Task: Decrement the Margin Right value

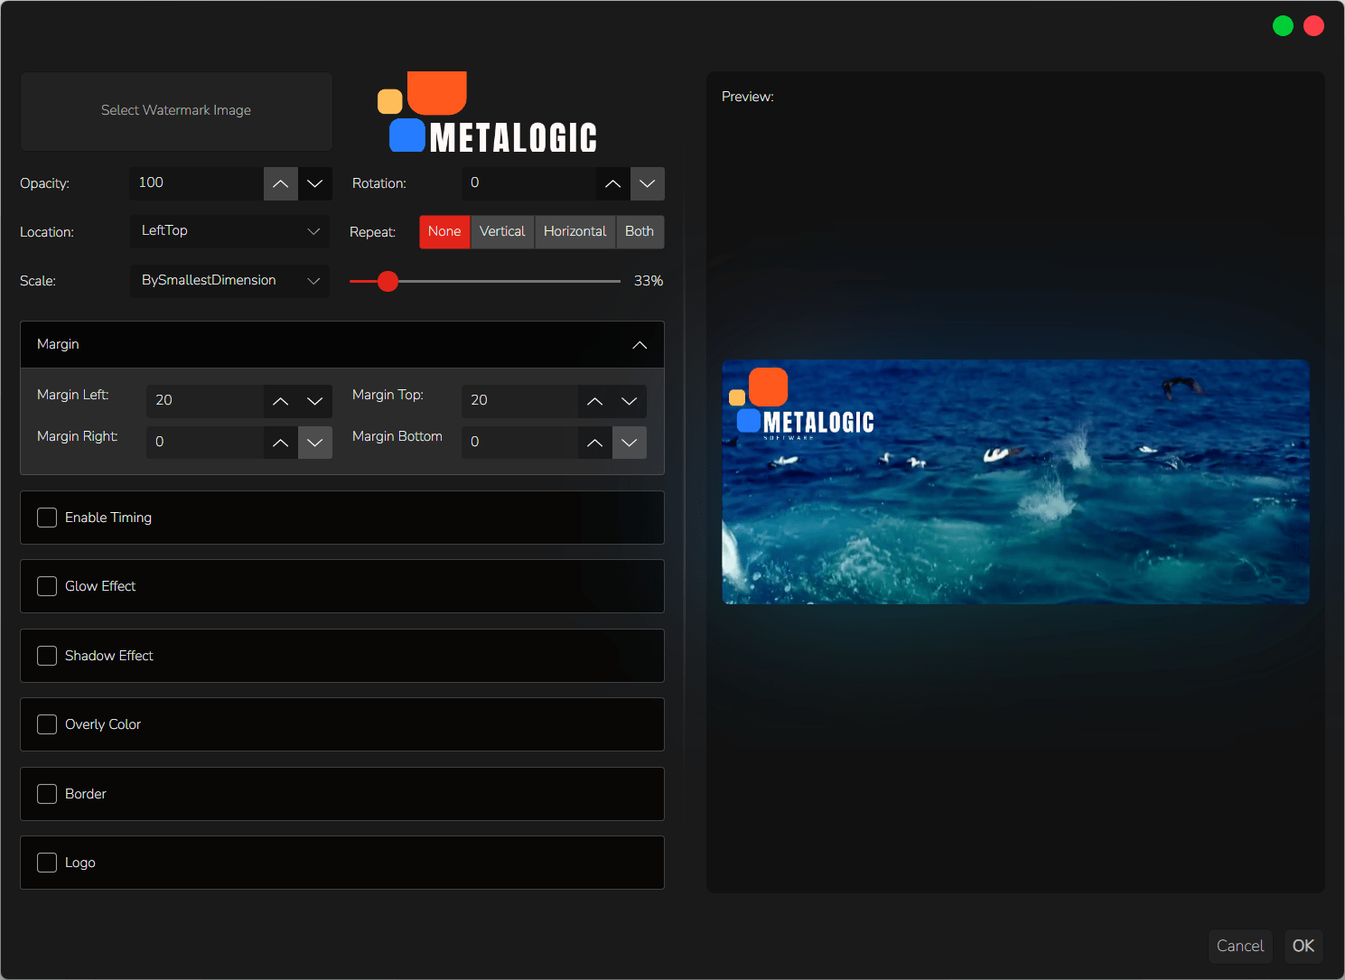Action: (x=315, y=443)
